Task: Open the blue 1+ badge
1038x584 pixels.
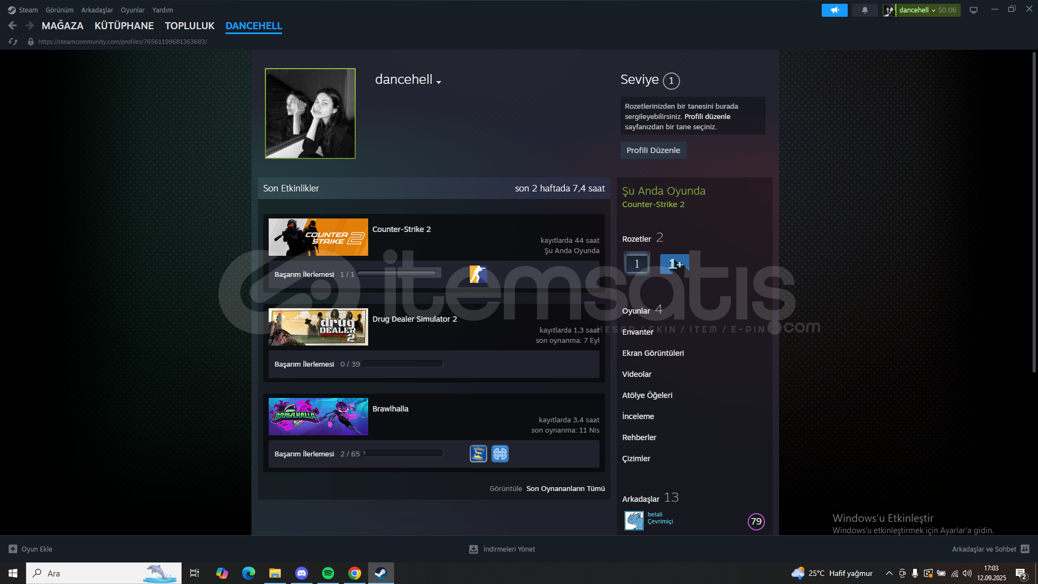Action: pyautogui.click(x=674, y=263)
